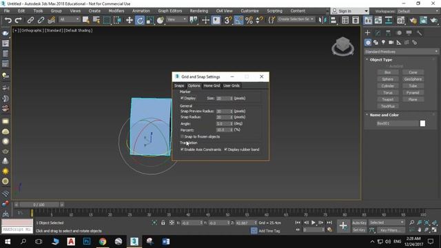The image size is (441, 248).
Task: Switch to the Modify command panel
Action: pos(378,33)
